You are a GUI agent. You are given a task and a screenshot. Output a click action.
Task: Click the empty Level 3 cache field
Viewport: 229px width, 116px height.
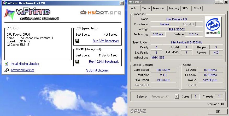(210, 85)
